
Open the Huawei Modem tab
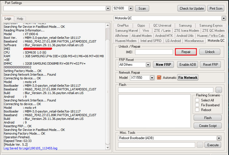click(126, 41)
